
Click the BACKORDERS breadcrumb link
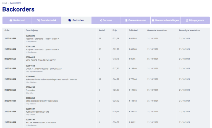tap(15, 3)
